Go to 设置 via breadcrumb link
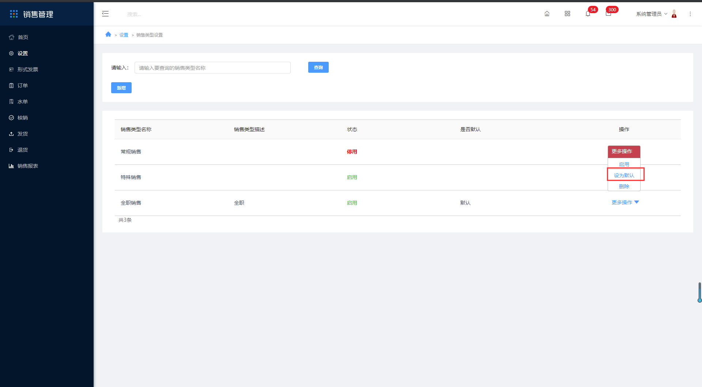The image size is (702, 387). pos(124,35)
